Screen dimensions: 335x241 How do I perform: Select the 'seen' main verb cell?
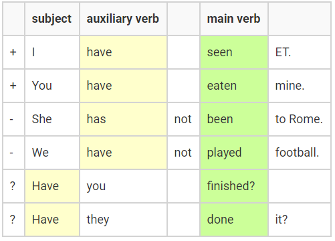[x=234, y=52]
